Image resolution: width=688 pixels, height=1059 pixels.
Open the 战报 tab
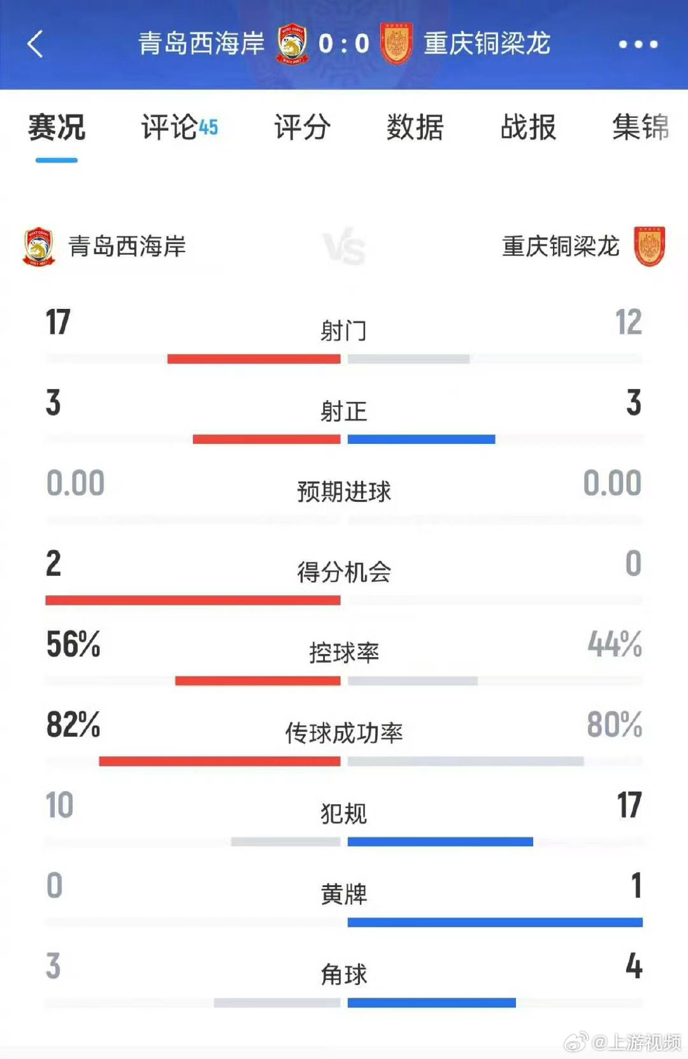pos(528,127)
